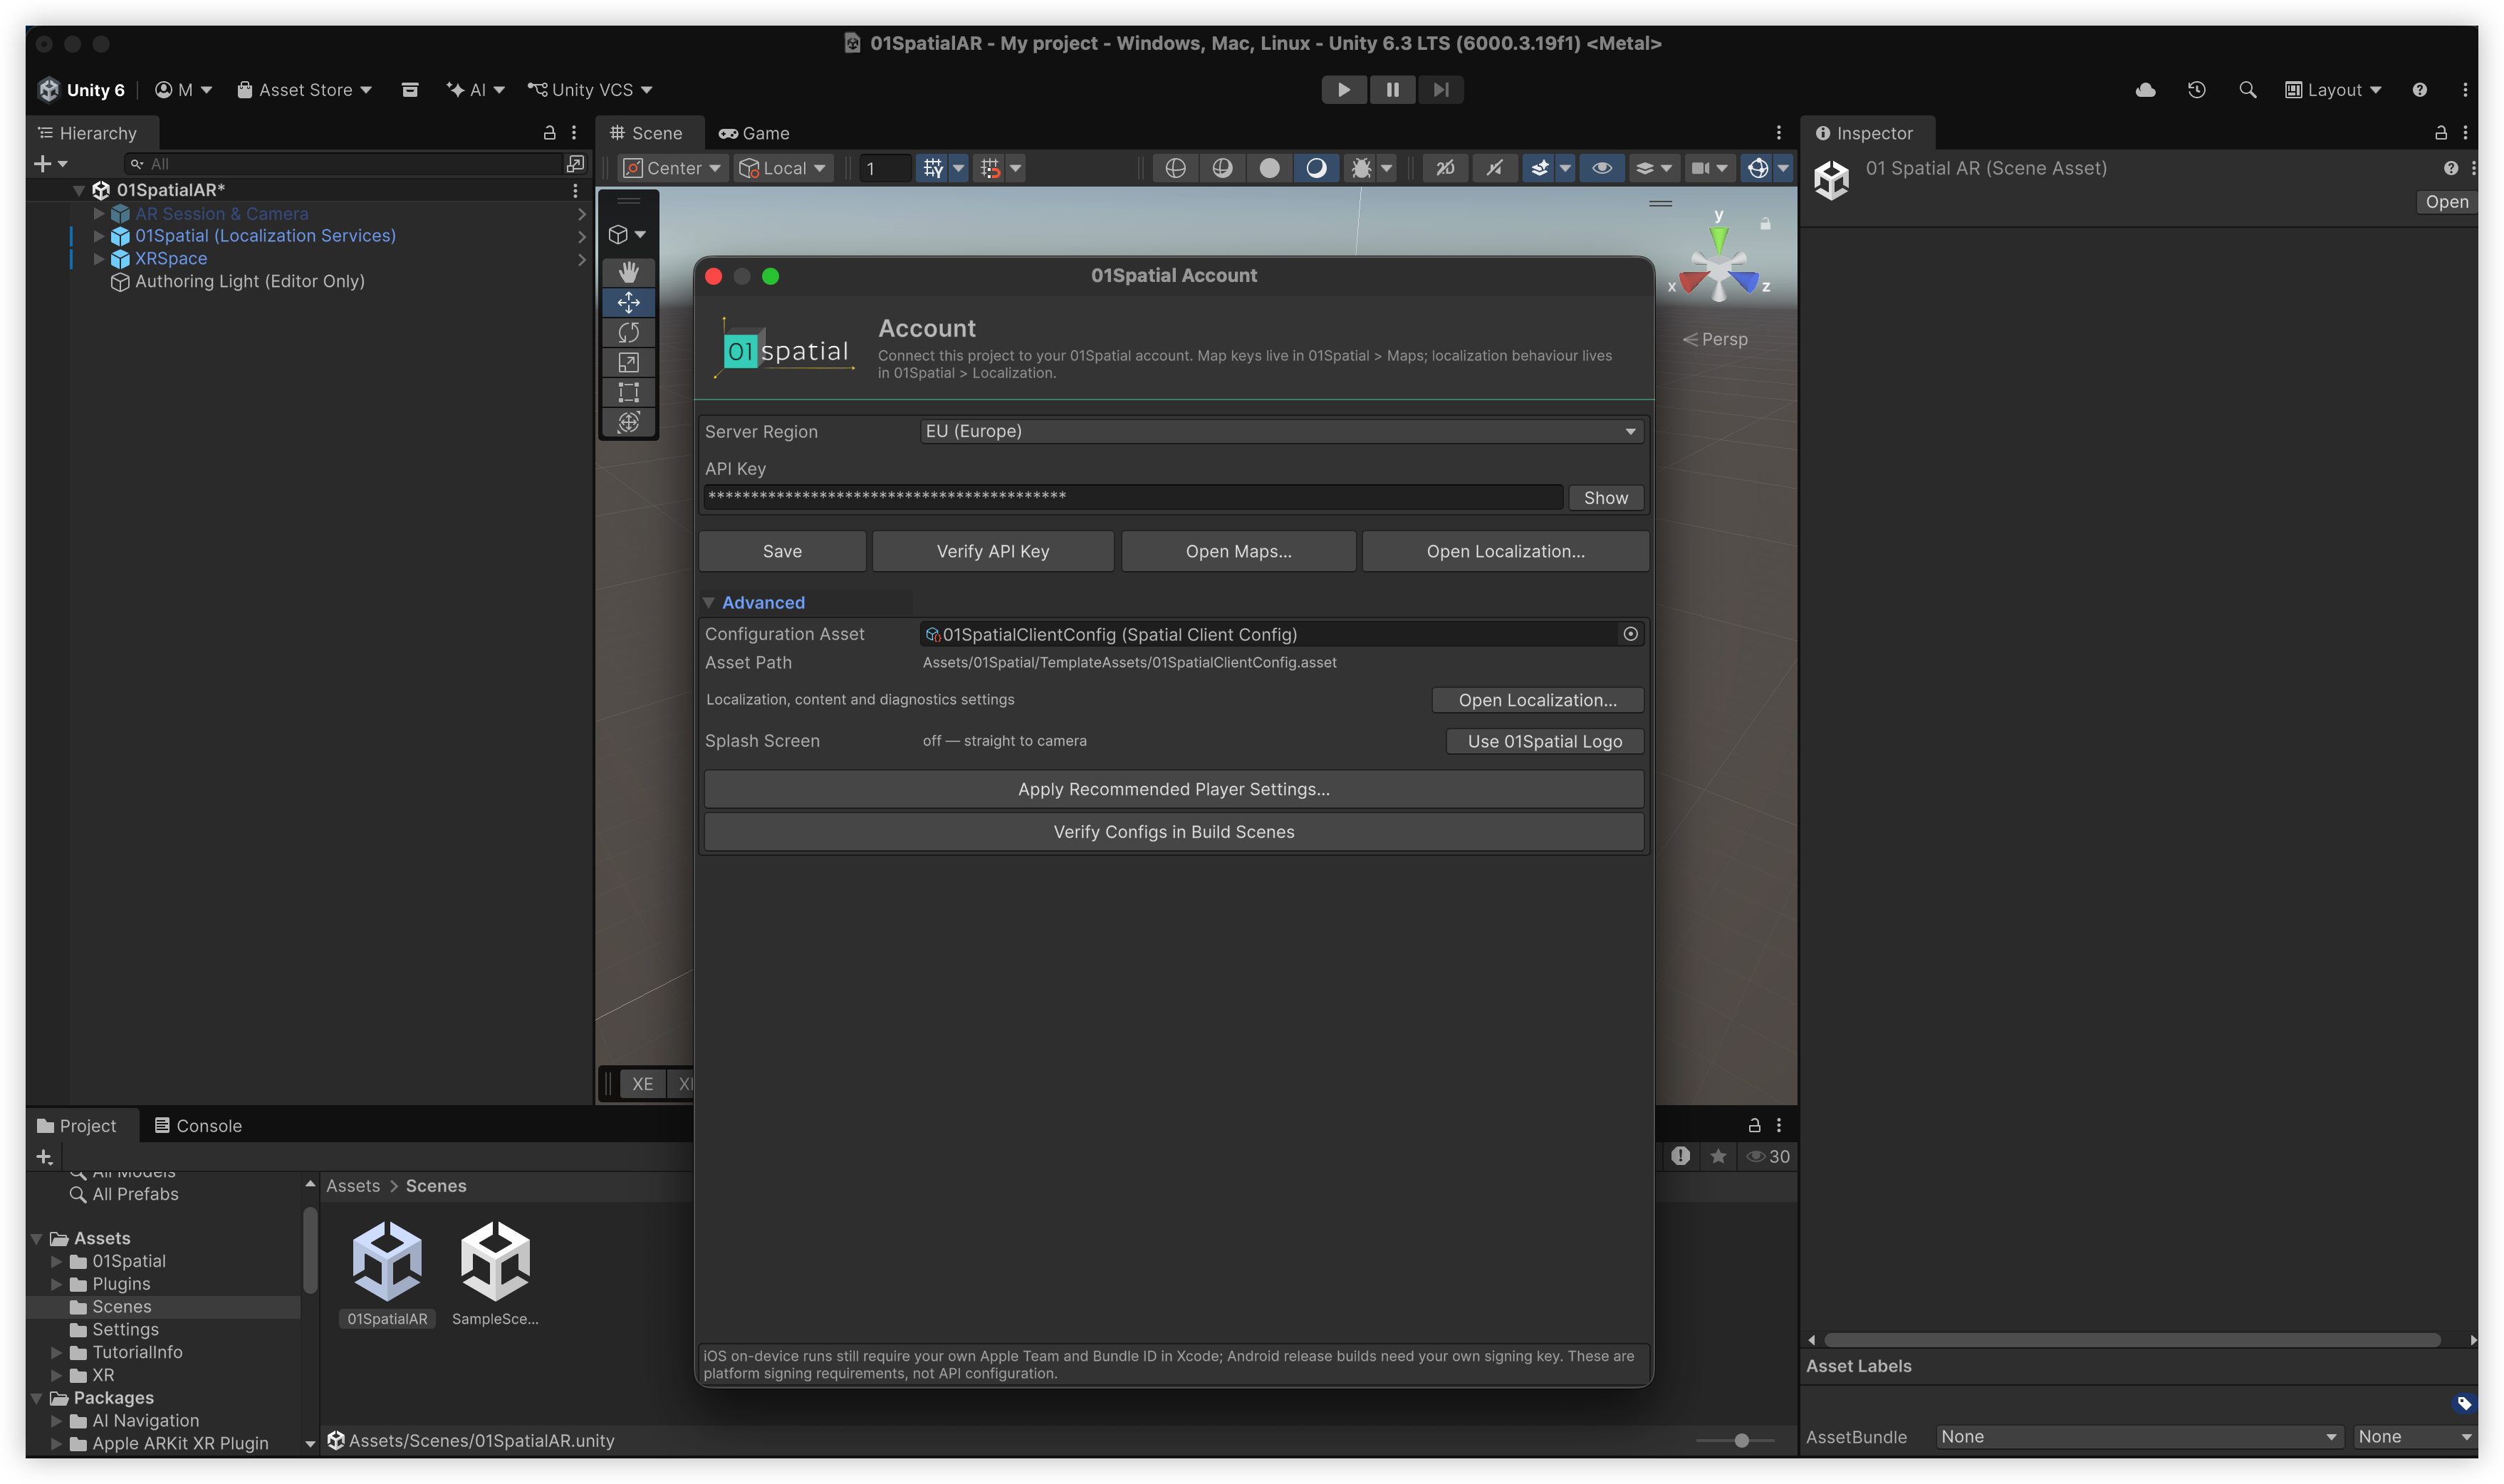2504x1484 pixels.
Task: Toggle scene effects (skybox/fog) button
Action: pos(1539,168)
